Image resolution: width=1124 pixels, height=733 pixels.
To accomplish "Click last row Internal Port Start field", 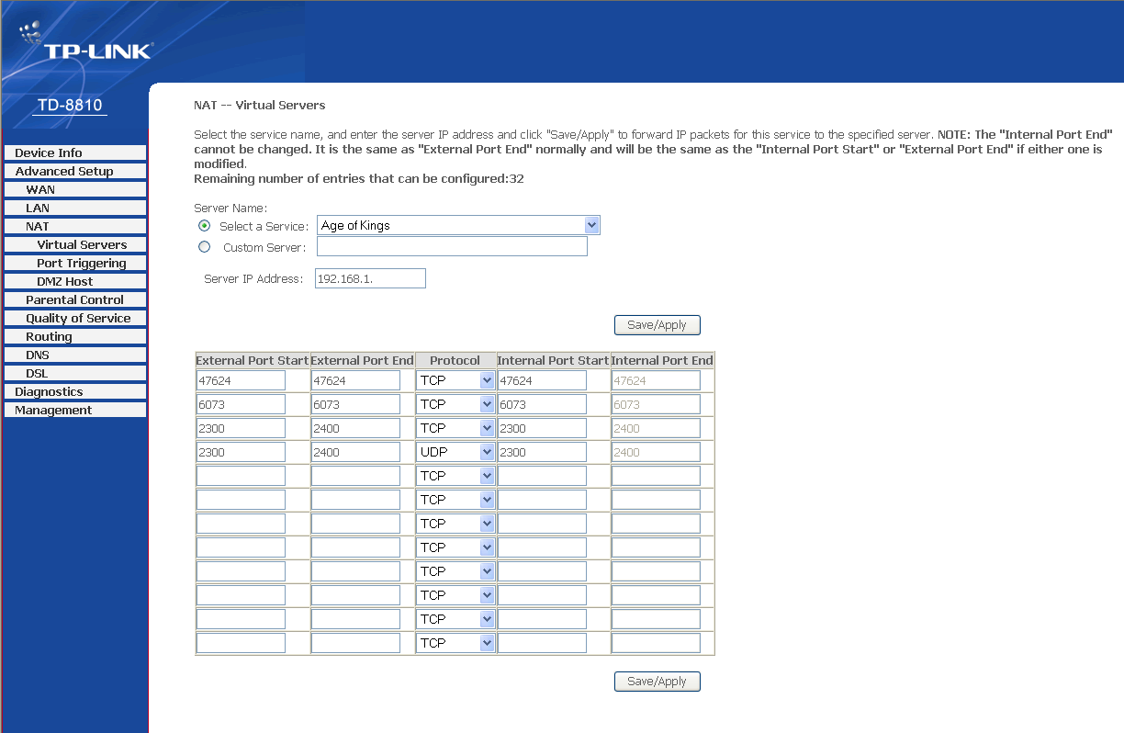I will [542, 643].
